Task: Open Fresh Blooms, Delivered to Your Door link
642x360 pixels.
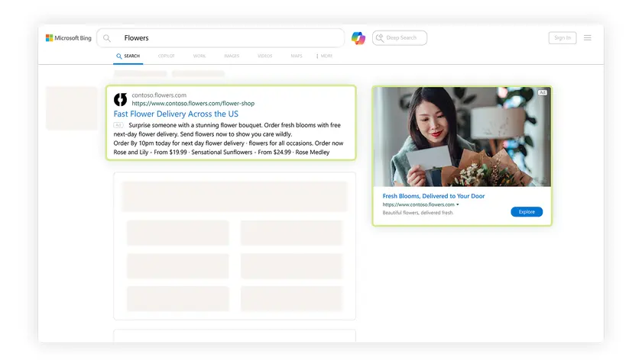Action: pyautogui.click(x=433, y=196)
